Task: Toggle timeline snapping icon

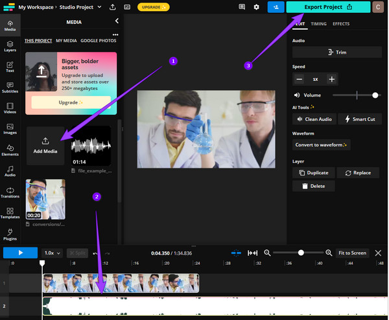Action: point(236,253)
